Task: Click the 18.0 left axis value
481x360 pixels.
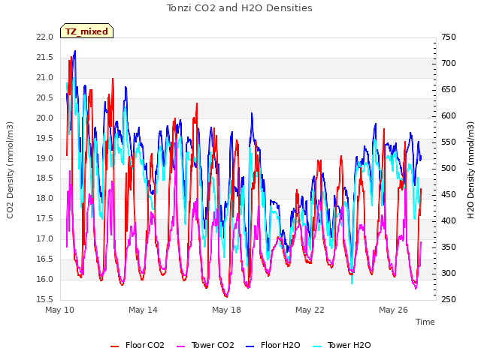Action: 45,199
